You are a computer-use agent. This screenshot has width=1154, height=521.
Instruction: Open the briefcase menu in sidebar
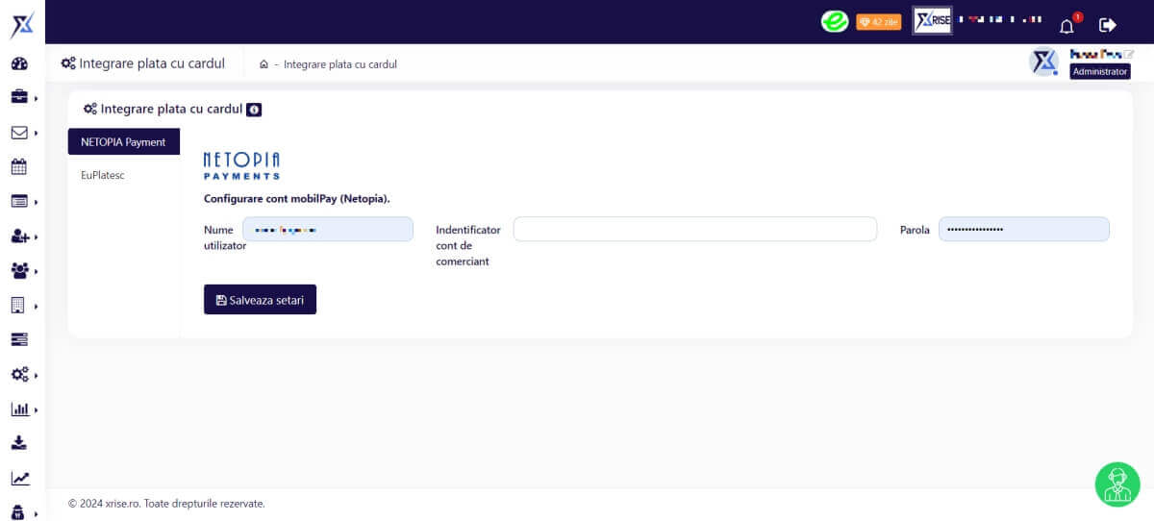[x=19, y=97]
